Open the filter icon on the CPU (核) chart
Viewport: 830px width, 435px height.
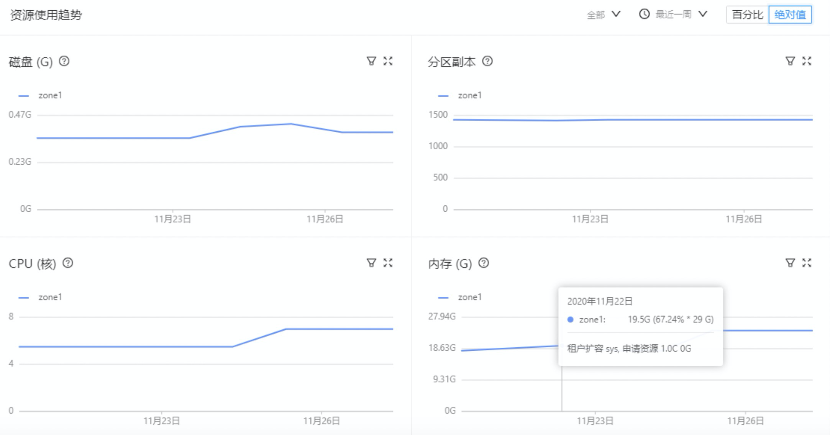(x=371, y=263)
